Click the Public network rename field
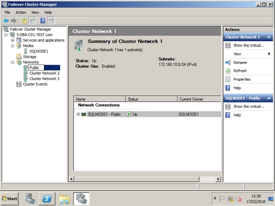275x206 pixels. pos(36,68)
